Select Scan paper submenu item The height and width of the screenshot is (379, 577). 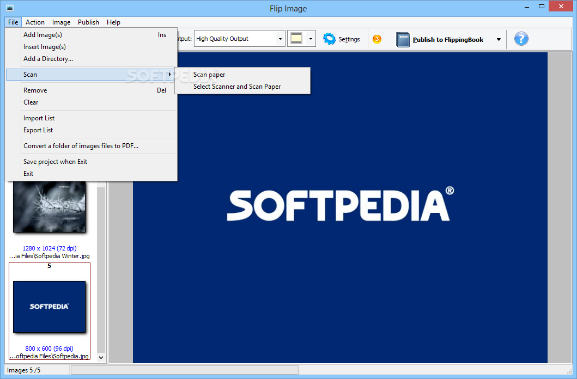point(243,75)
